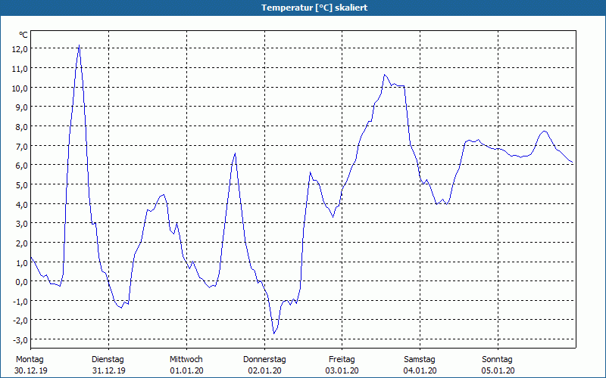The width and height of the screenshot is (606, 378).
Task: Click the °C unit label on axis
Action: pyautogui.click(x=23, y=35)
